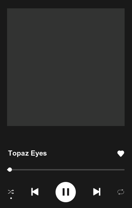
Task: Click the white circular pause button
Action: pyautogui.click(x=66, y=192)
